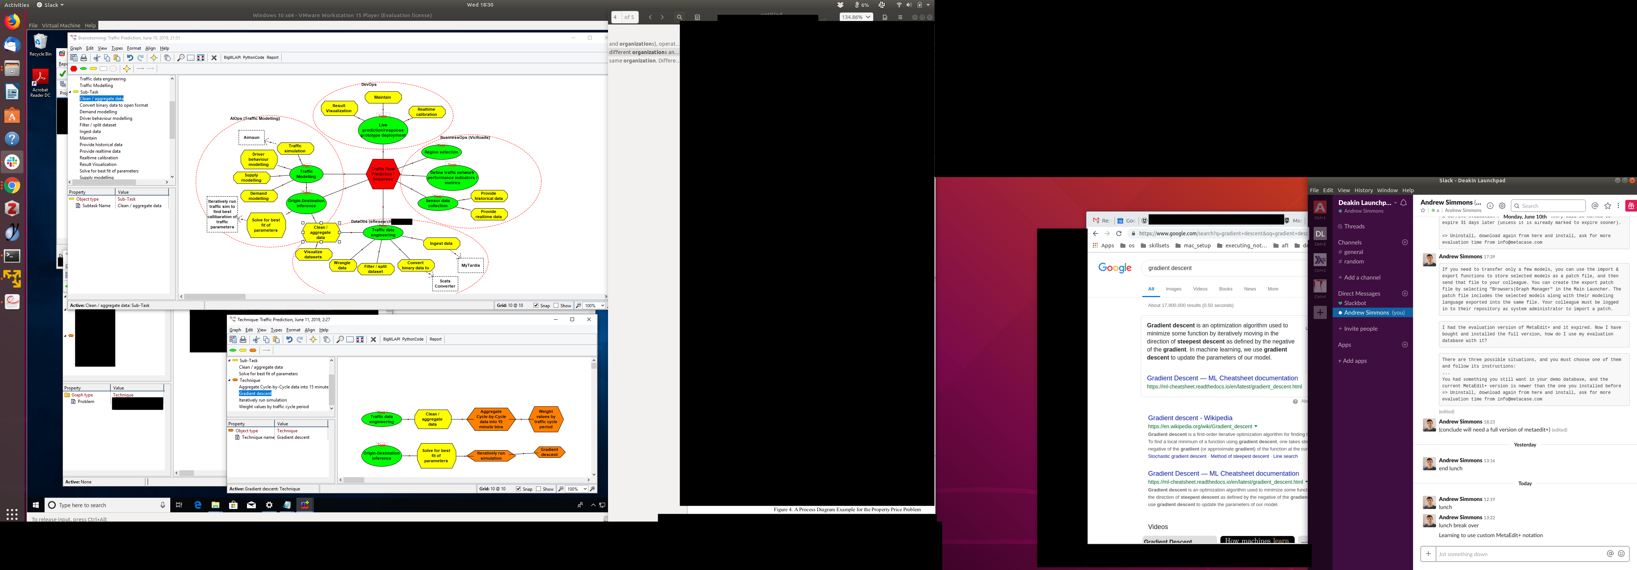
Task: Select the orange Technique object type tool
Action: (x=253, y=350)
